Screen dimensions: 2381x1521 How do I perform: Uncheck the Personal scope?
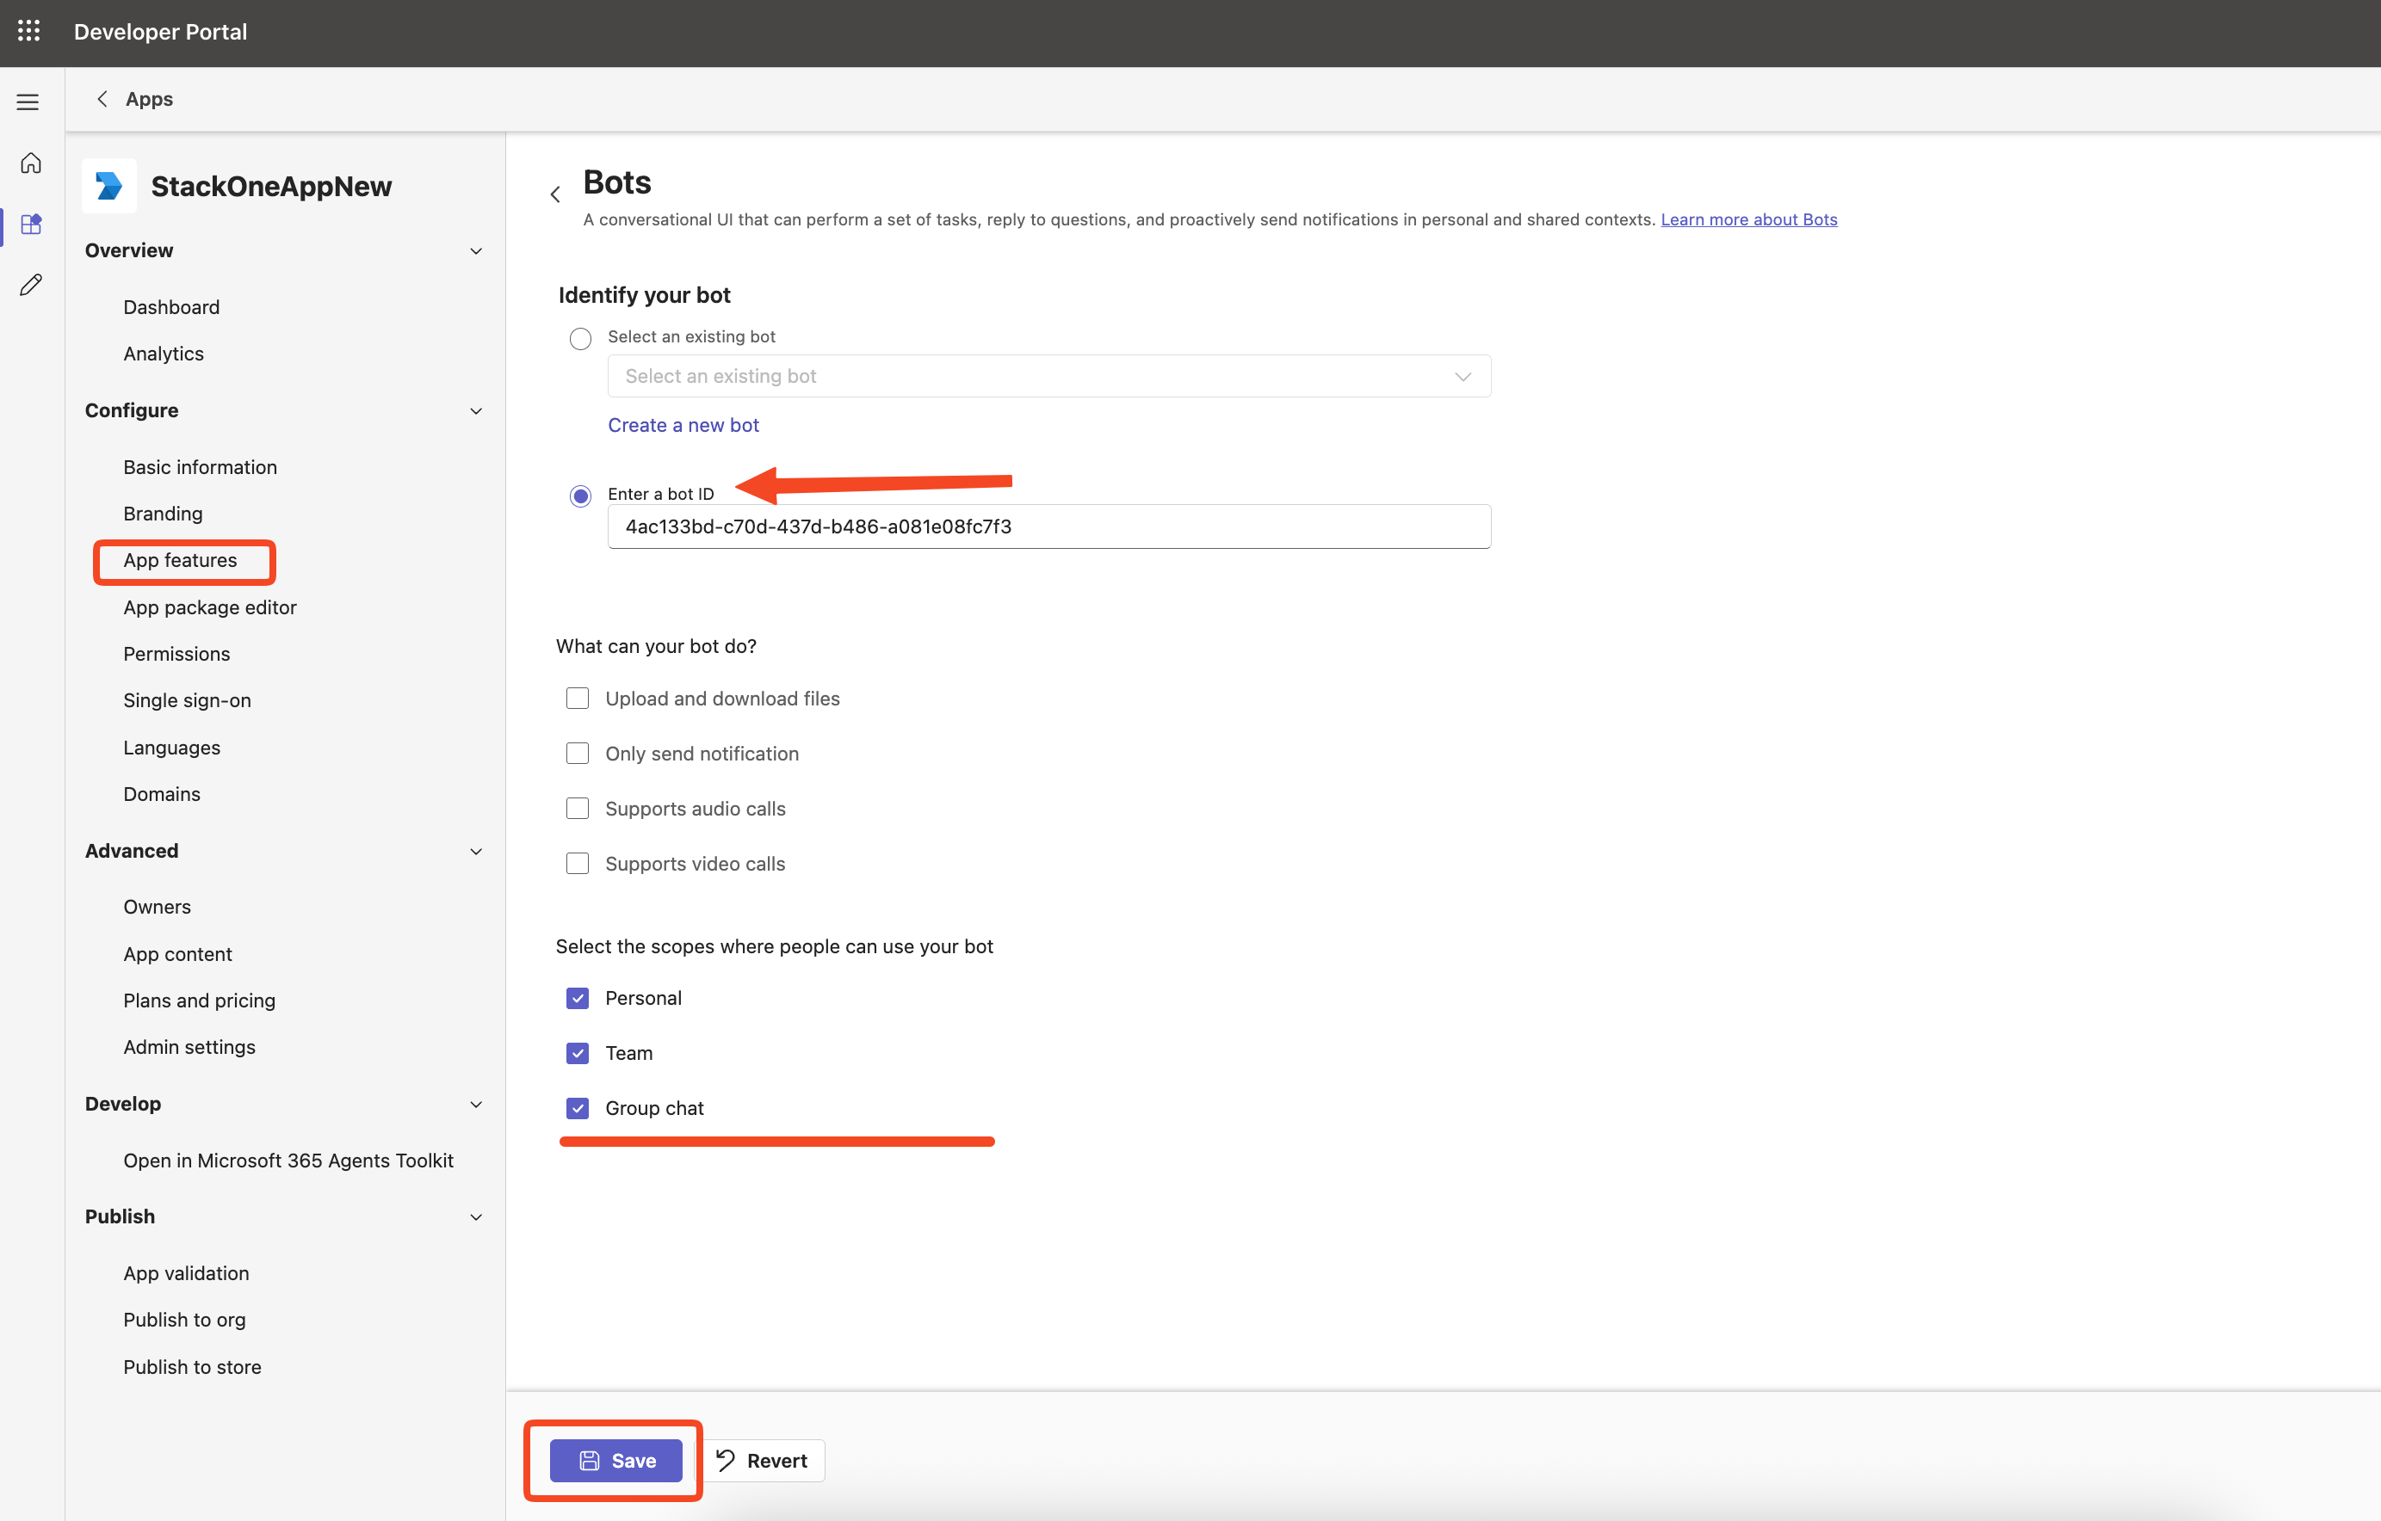[578, 998]
